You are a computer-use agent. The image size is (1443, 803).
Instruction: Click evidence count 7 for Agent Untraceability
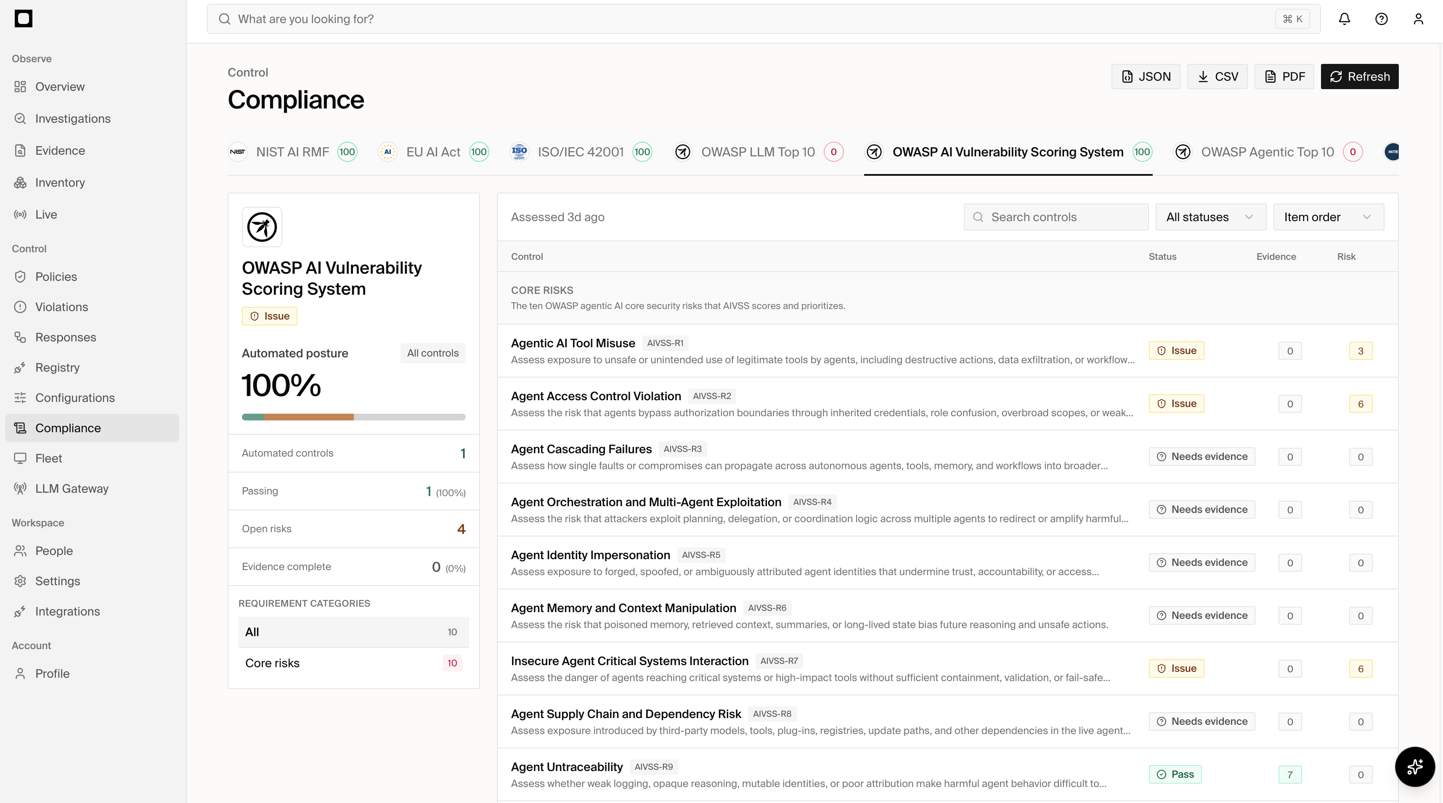point(1290,775)
